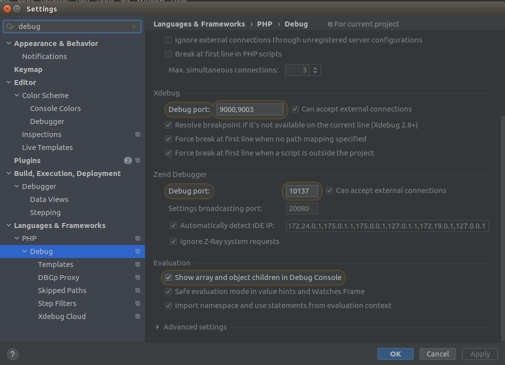Click the help question mark icon
The height and width of the screenshot is (365, 505).
12,354
